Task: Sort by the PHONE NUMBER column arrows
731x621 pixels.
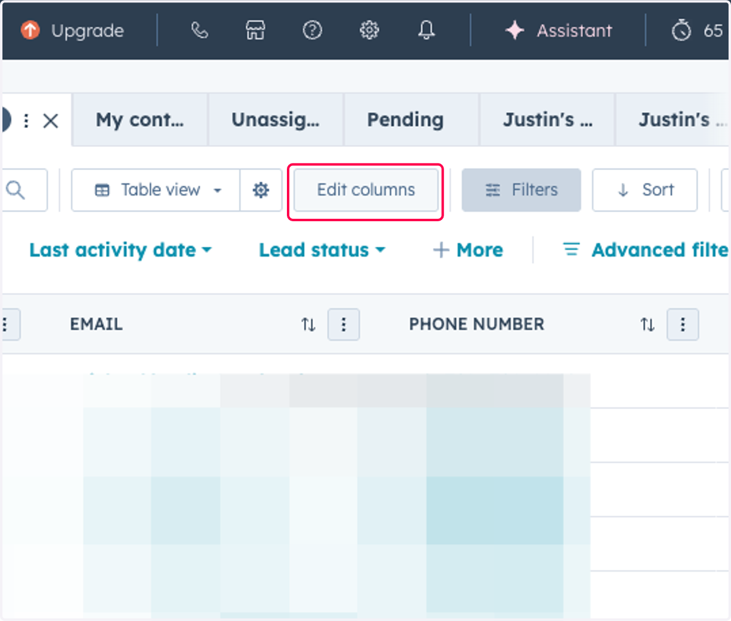Action: 647,324
